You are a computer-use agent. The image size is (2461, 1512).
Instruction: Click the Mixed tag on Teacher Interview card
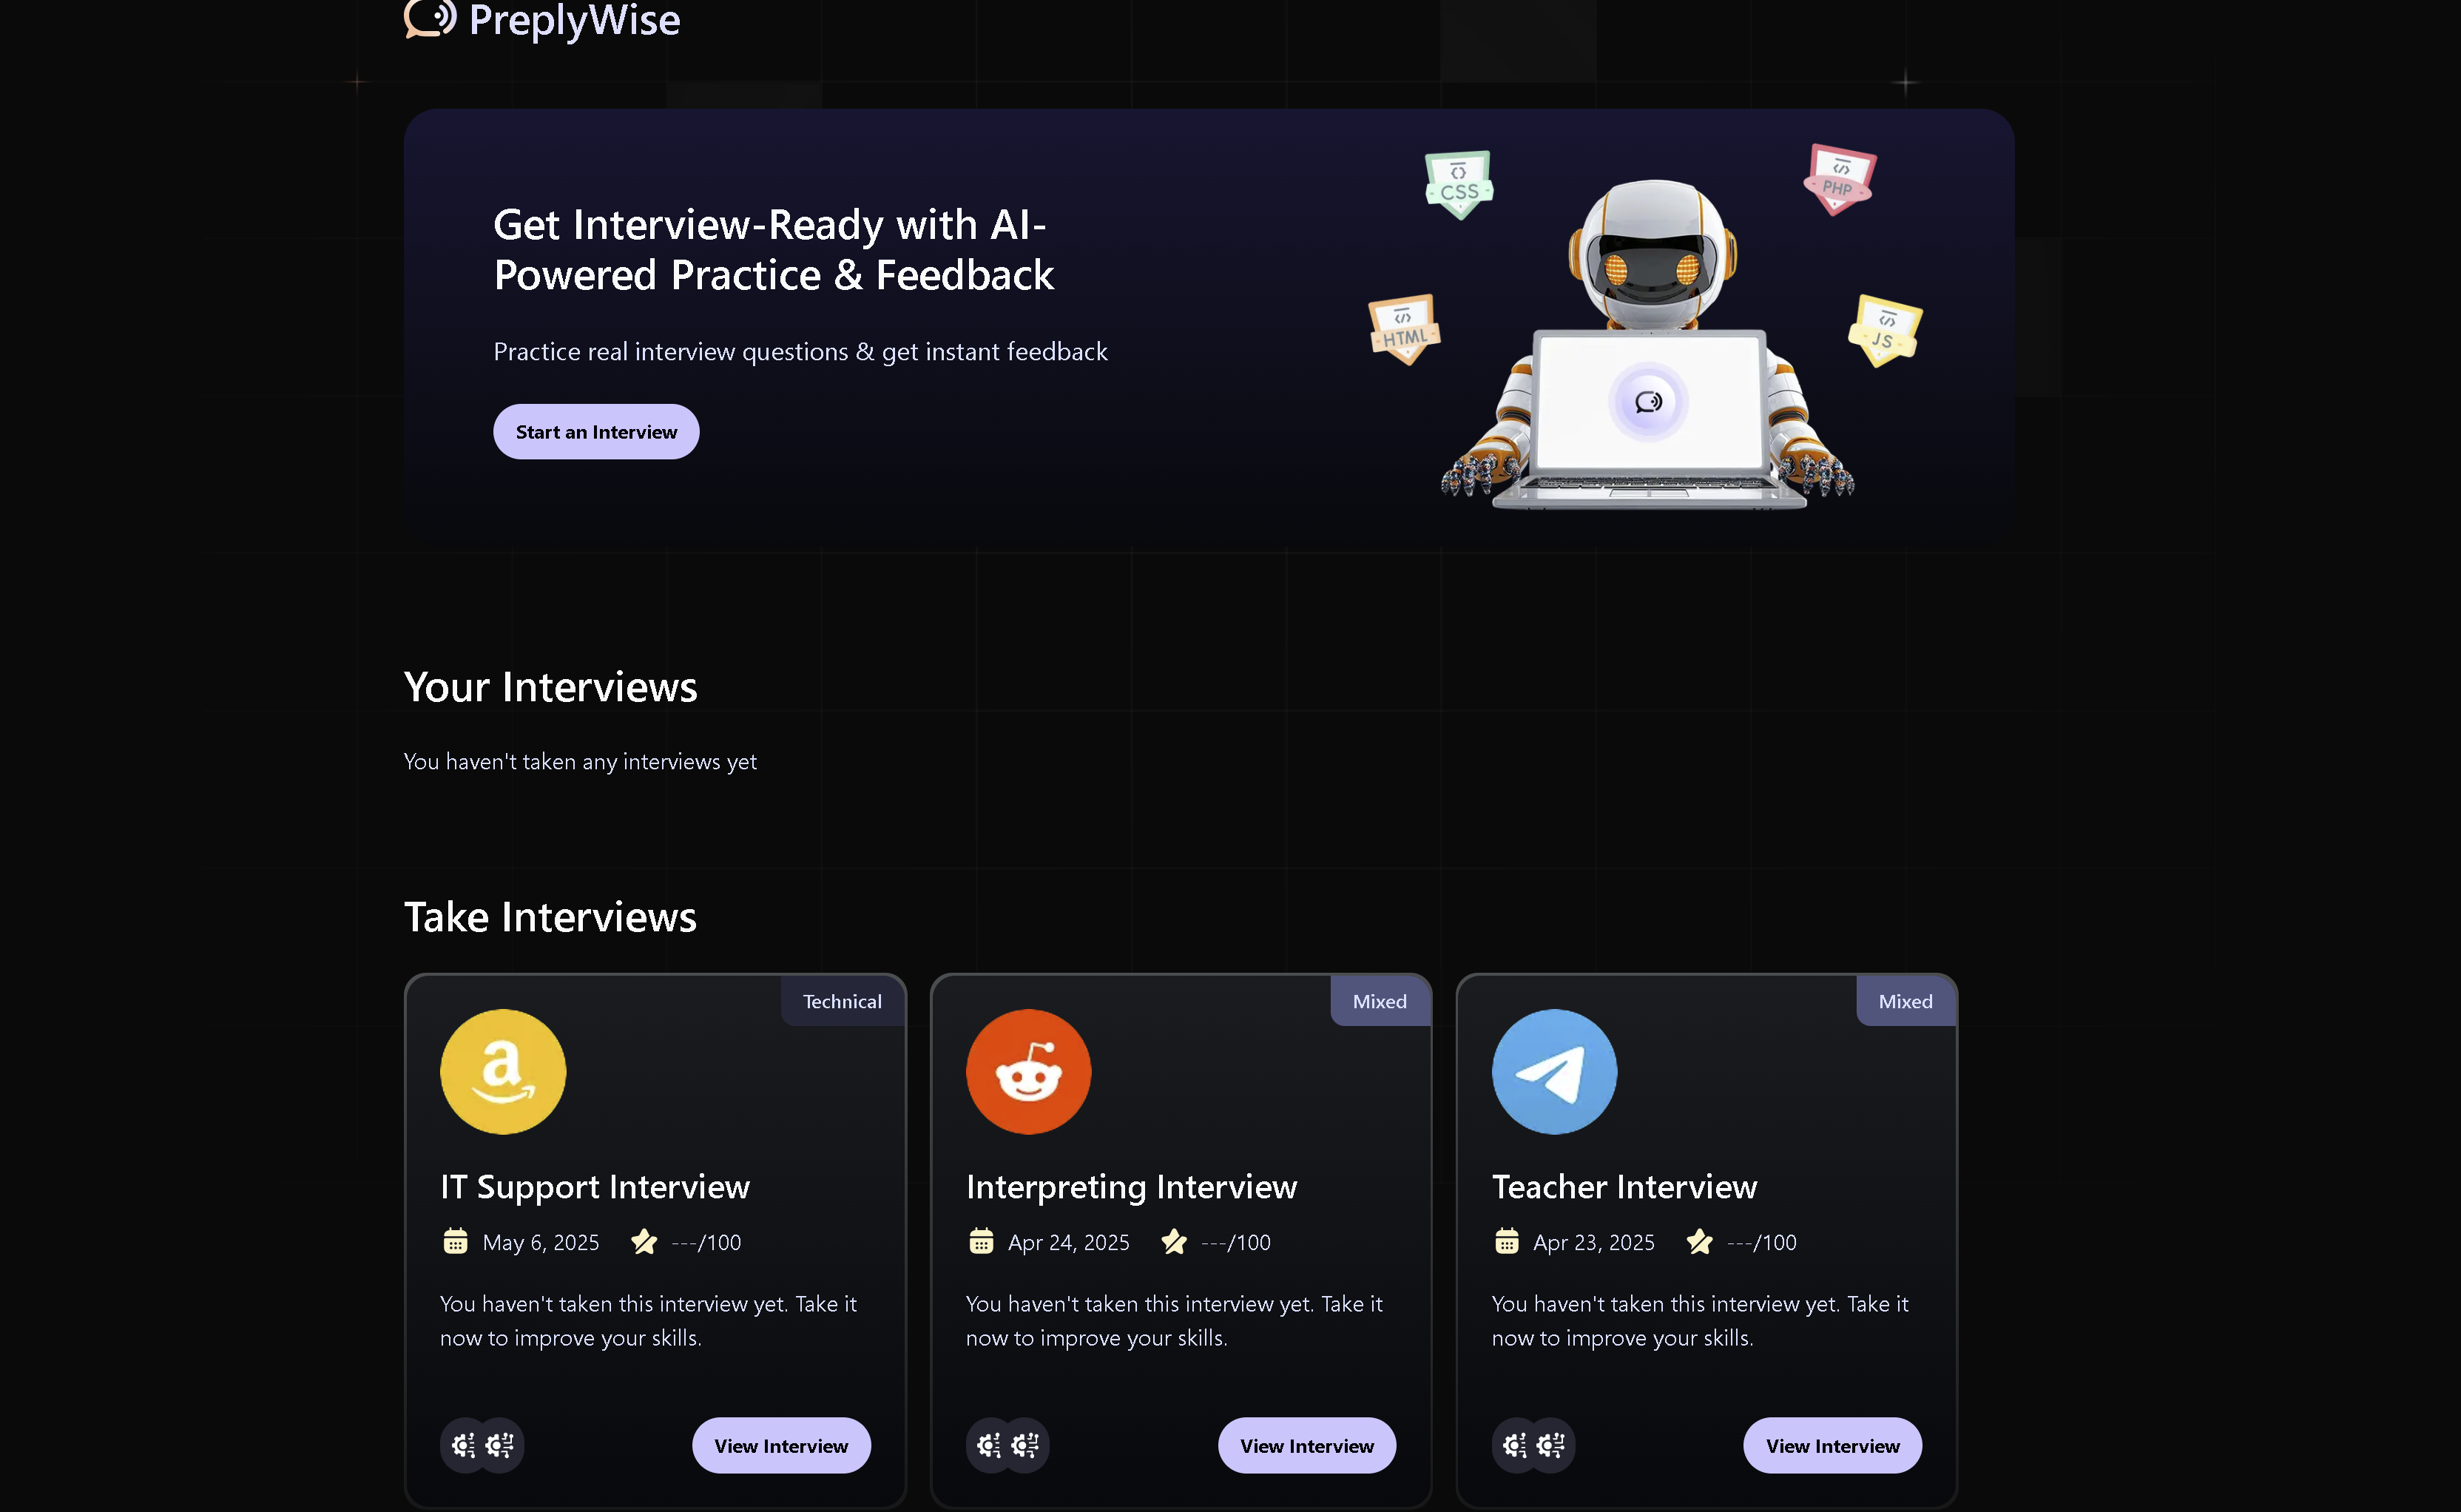click(1905, 1001)
